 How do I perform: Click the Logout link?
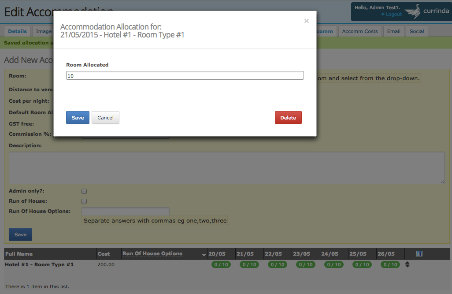pos(391,14)
